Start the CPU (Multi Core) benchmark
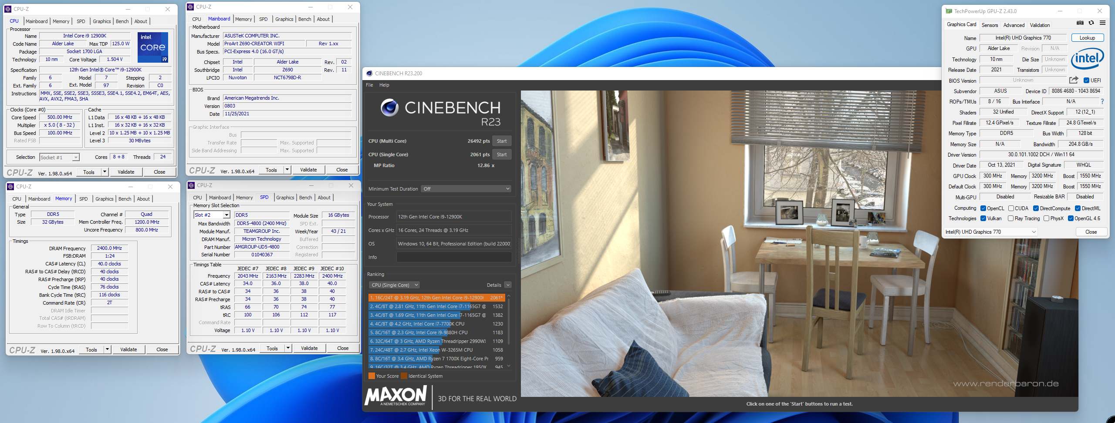Image resolution: width=1115 pixels, height=423 pixels. (x=501, y=141)
